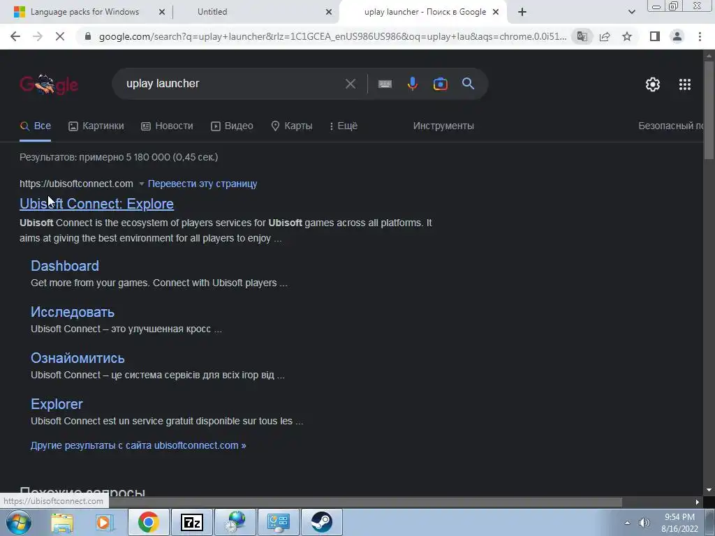Viewport: 715px width, 536px height.
Task: Open Chrome profile avatar
Action: click(677, 36)
